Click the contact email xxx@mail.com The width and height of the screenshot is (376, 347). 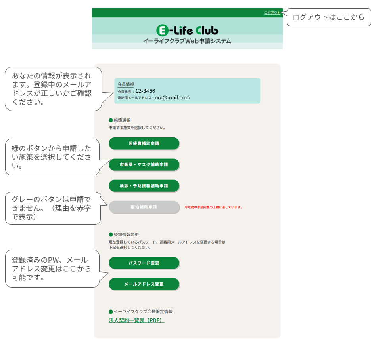pyautogui.click(x=172, y=97)
